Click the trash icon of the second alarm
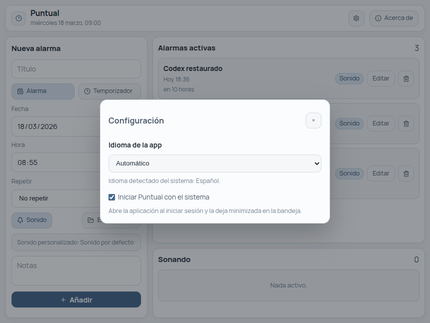 pos(405,123)
